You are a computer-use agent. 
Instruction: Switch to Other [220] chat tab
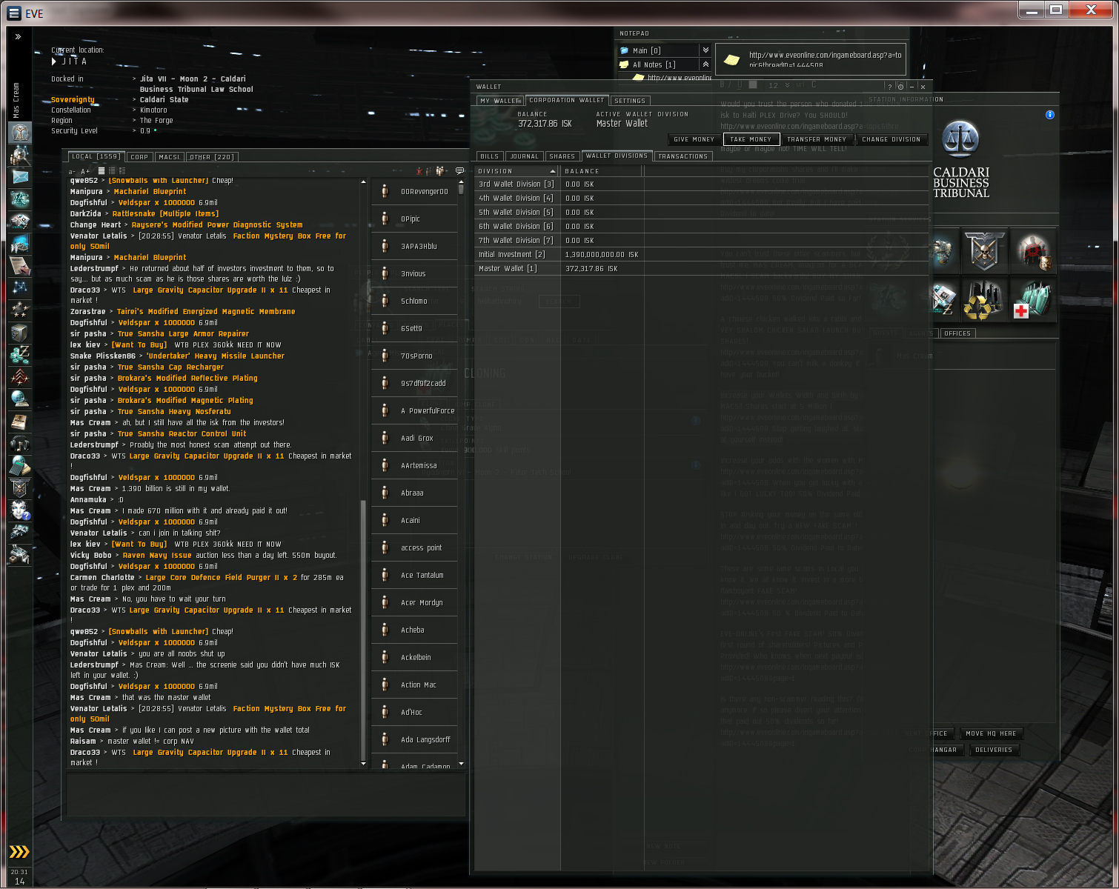pyautogui.click(x=212, y=157)
